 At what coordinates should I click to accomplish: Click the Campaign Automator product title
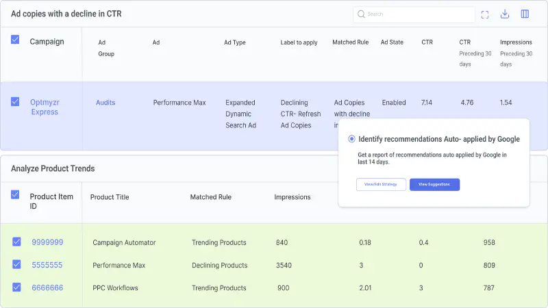pyautogui.click(x=124, y=242)
